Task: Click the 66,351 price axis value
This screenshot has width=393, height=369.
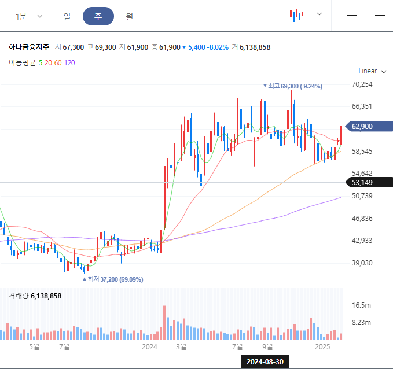Action: click(362, 106)
